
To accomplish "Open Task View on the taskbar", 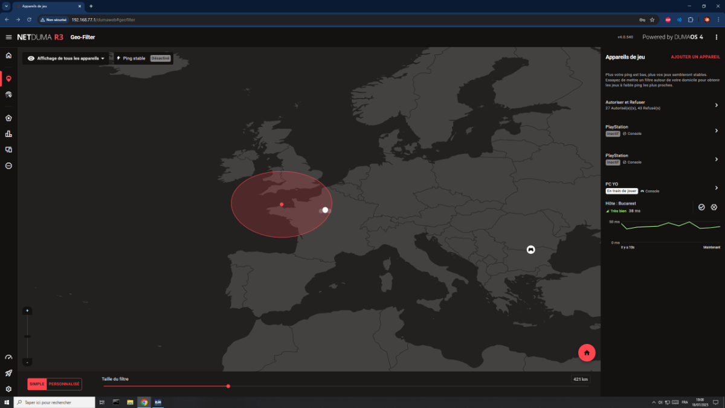I will click(101, 402).
